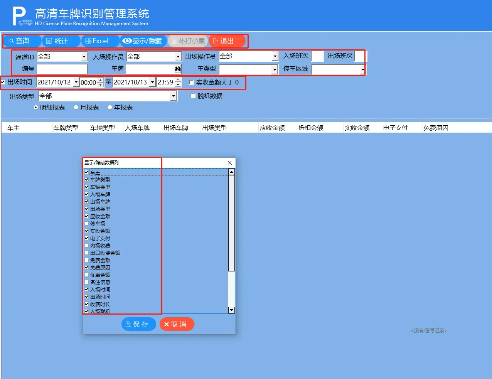Select the 年报表 radio button
Viewport: 492px width, 379px height.
point(110,108)
